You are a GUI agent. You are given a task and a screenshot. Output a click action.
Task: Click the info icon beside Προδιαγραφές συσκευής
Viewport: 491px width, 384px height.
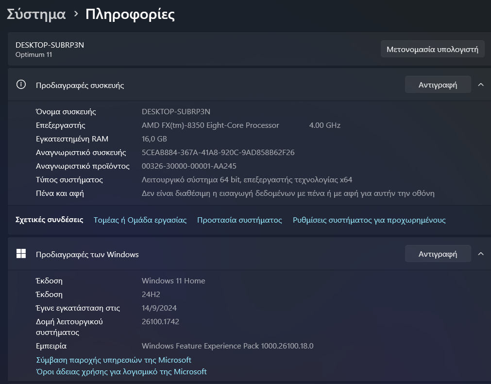[21, 85]
